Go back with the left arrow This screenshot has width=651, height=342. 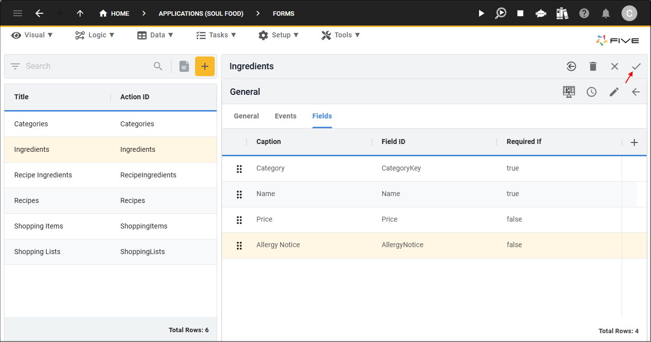39,13
